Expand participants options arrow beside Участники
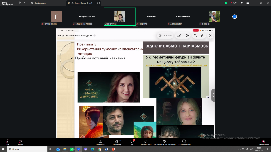Screen dimensions: 271x152 click(x=124, y=141)
